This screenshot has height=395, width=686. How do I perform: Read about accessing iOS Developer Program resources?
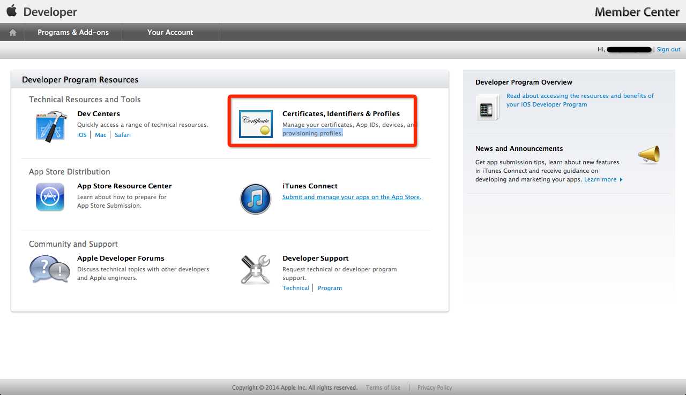tap(580, 100)
